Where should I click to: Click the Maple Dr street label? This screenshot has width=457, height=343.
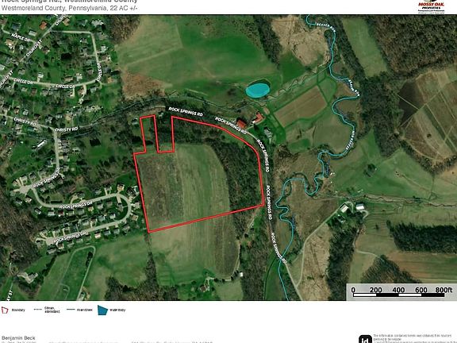pyautogui.click(x=21, y=37)
